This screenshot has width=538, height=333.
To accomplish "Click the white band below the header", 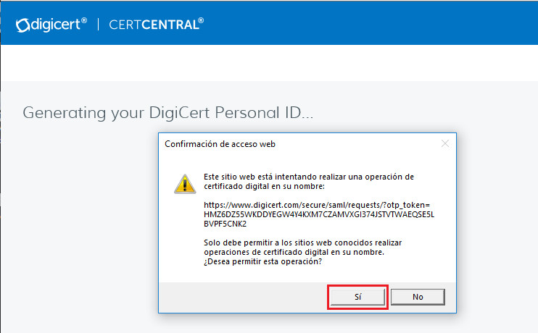I will coord(268,63).
